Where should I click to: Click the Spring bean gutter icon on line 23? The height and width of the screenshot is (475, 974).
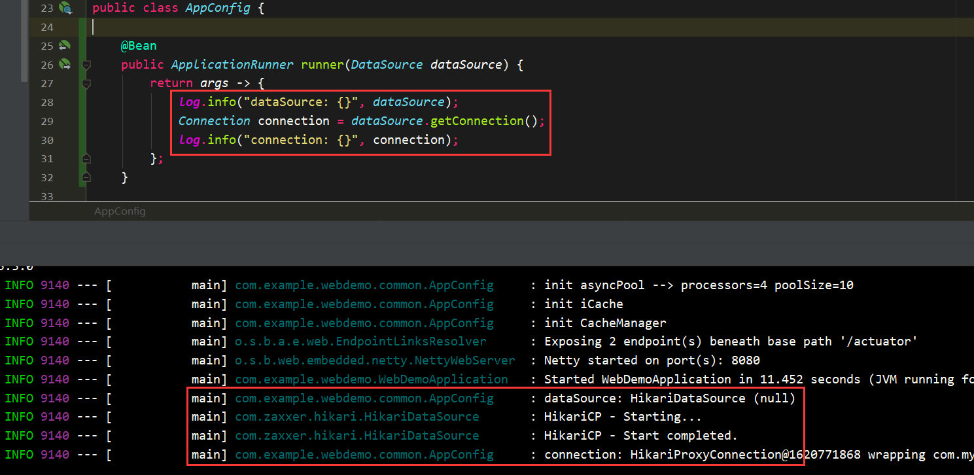65,7
